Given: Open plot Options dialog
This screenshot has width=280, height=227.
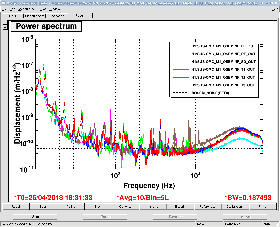Looking at the screenshot, I should click(x=126, y=206).
